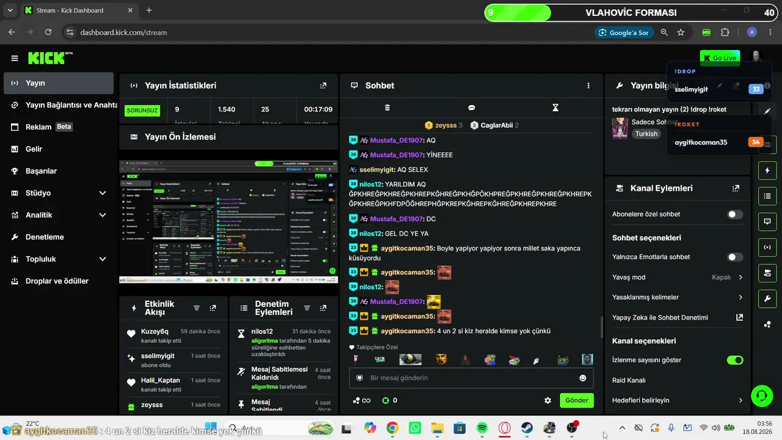
Task: Open Yavaş mod setting
Action: tap(678, 277)
